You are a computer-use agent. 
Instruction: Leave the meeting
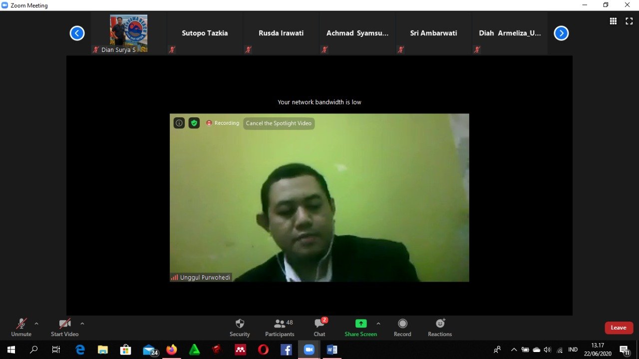pos(619,328)
